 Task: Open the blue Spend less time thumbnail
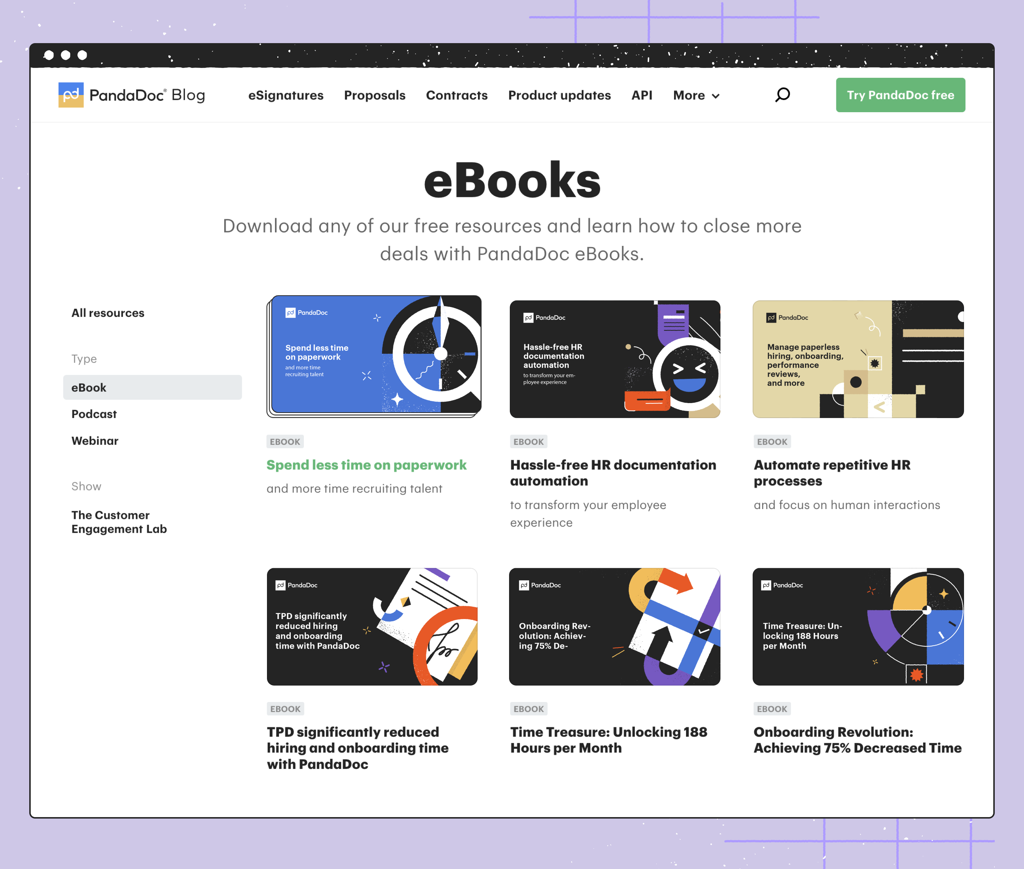(x=375, y=355)
